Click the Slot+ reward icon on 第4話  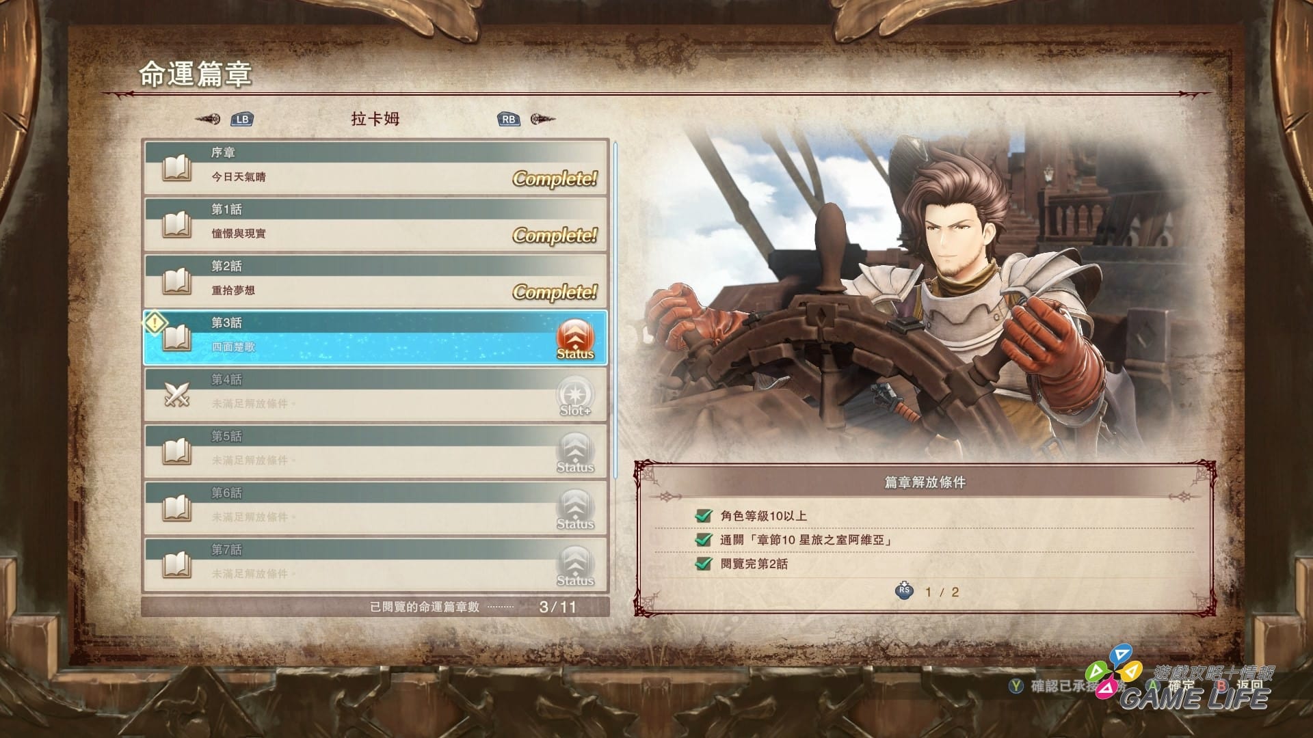coord(575,396)
